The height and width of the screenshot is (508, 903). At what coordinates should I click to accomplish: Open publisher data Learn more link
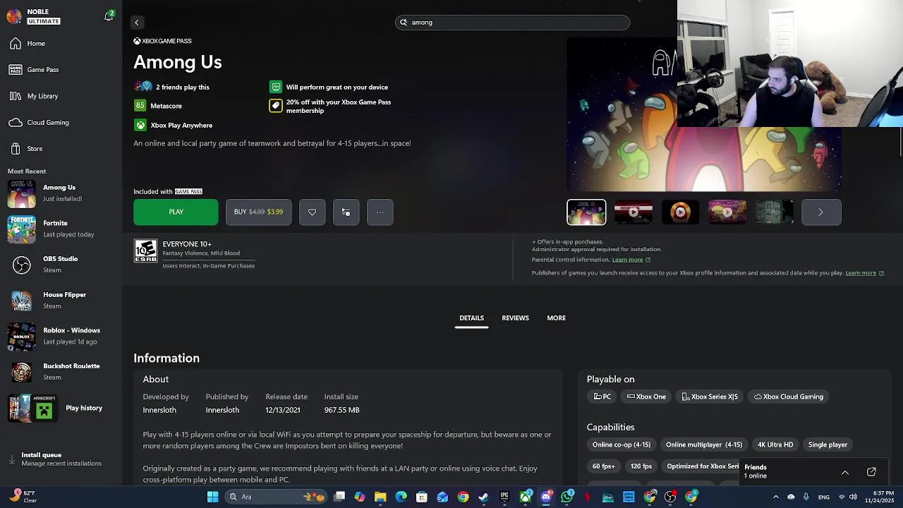pos(864,273)
